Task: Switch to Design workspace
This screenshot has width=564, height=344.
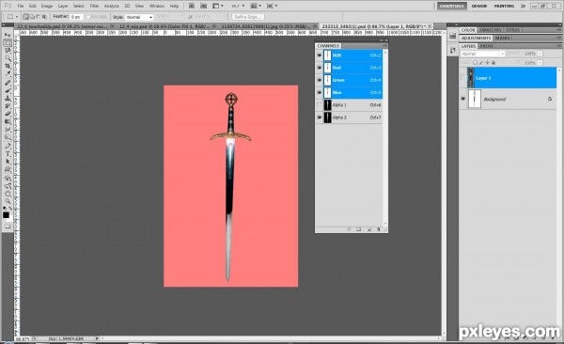Action: pyautogui.click(x=479, y=7)
